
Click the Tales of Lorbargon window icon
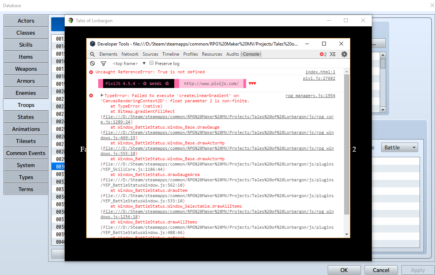click(x=71, y=21)
